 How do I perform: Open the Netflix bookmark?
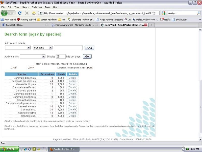click(x=165, y=20)
